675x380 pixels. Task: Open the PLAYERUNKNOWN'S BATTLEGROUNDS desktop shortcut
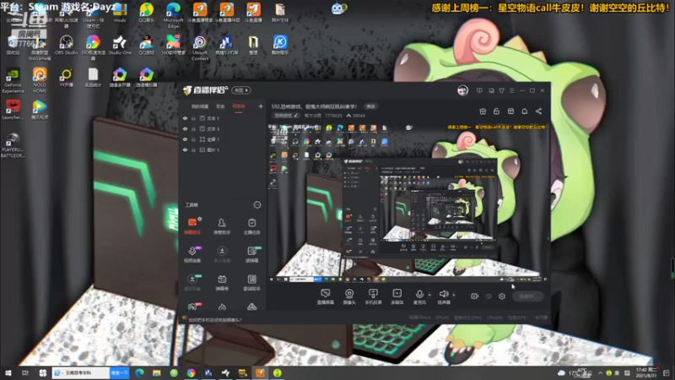[13, 145]
